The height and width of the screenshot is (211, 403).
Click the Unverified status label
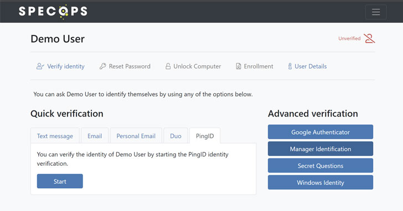click(x=349, y=39)
